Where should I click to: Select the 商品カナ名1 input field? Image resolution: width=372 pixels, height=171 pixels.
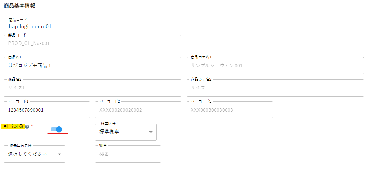click(x=275, y=66)
